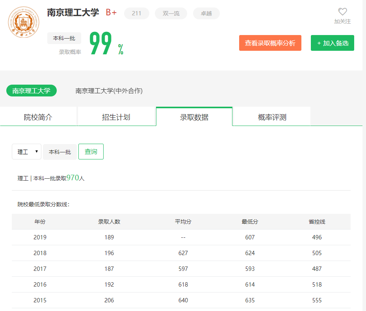Click the 627 average score cell

(x=183, y=253)
